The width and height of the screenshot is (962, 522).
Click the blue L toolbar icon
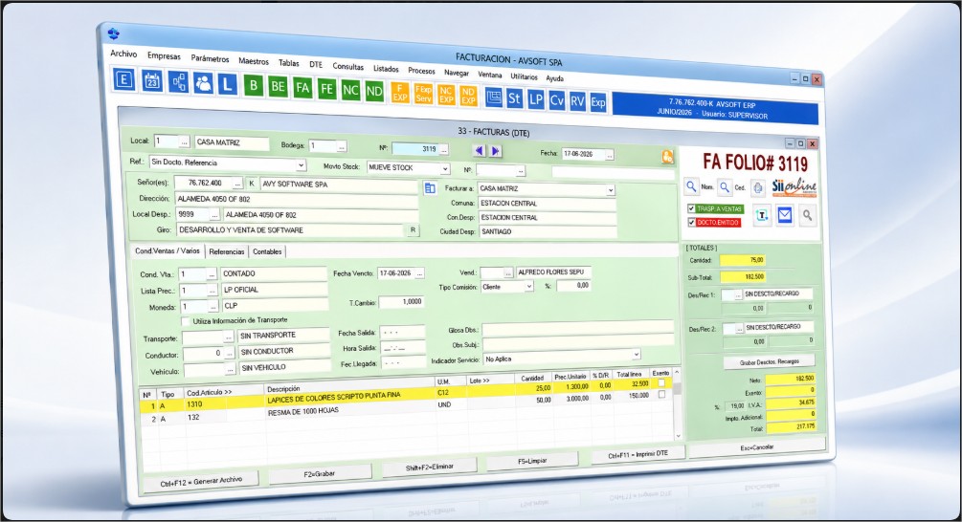coord(228,84)
